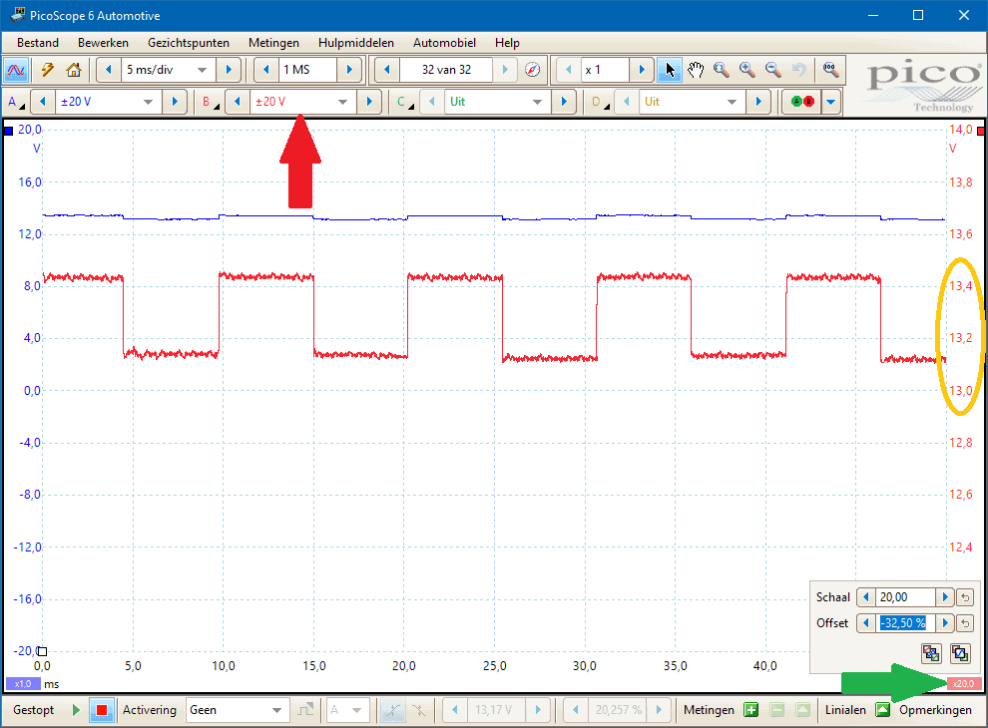
Task: Click the Linialen rulers icon
Action: pyautogui.click(x=882, y=710)
